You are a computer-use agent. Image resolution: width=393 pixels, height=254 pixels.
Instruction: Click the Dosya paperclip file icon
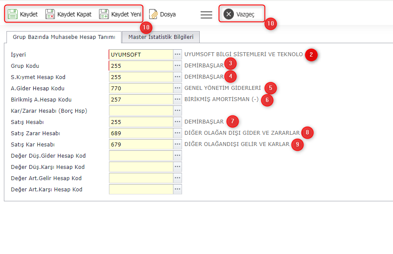pyautogui.click(x=153, y=14)
